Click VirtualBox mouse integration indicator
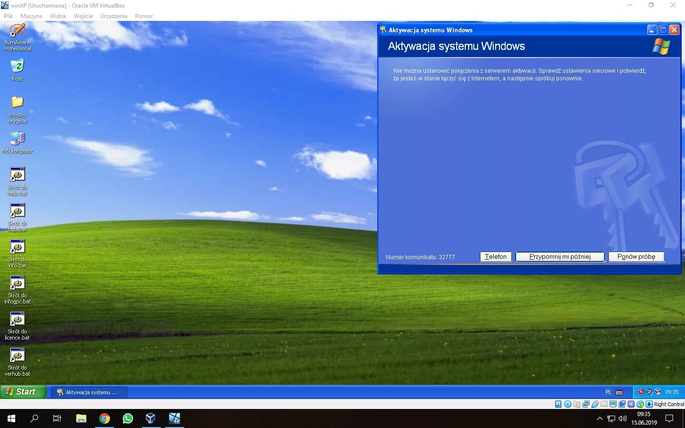The width and height of the screenshot is (685, 428). (x=640, y=404)
